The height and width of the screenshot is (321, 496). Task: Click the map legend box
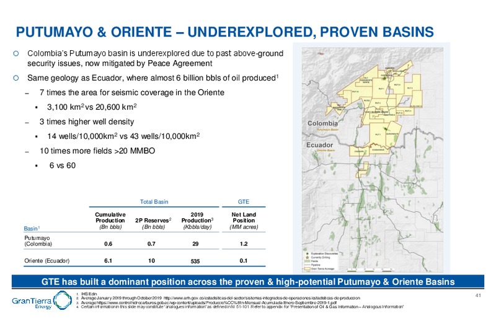[321, 262]
